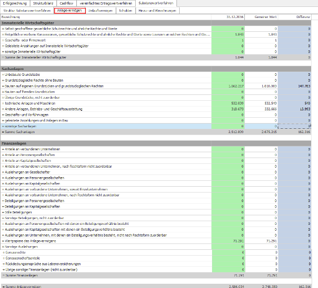The image size is (318, 288).
Task: Open the Struktur Substanzwertverfahren sub-tab
Action: [27, 11]
